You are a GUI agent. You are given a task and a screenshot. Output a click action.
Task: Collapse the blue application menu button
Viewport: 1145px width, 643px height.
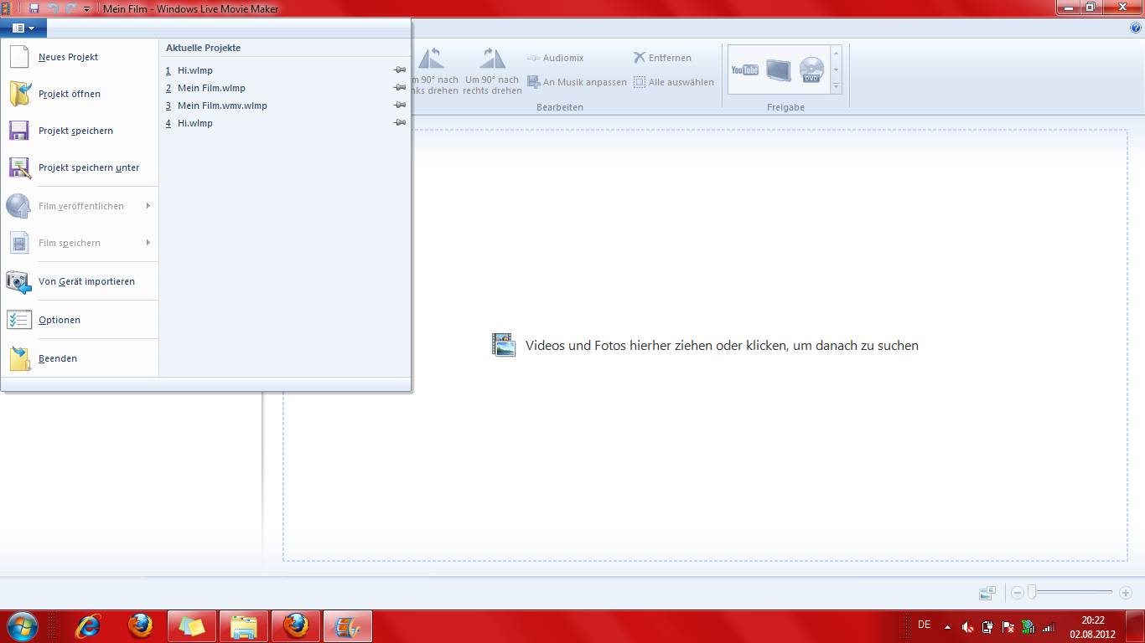23,28
